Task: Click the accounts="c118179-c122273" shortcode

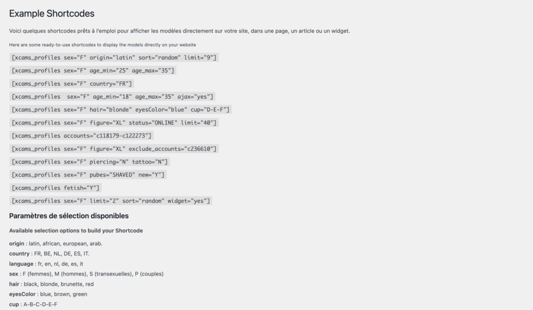Action: click(x=82, y=136)
